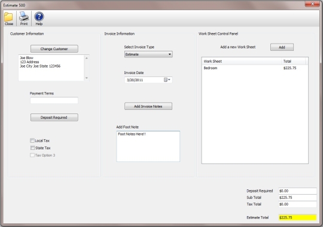
Task: Click the Add Invoice Notes button
Action: tap(148, 106)
